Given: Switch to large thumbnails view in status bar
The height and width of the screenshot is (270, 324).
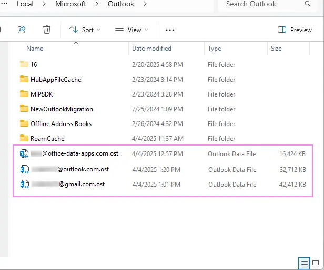Looking at the screenshot, I should (x=315, y=263).
